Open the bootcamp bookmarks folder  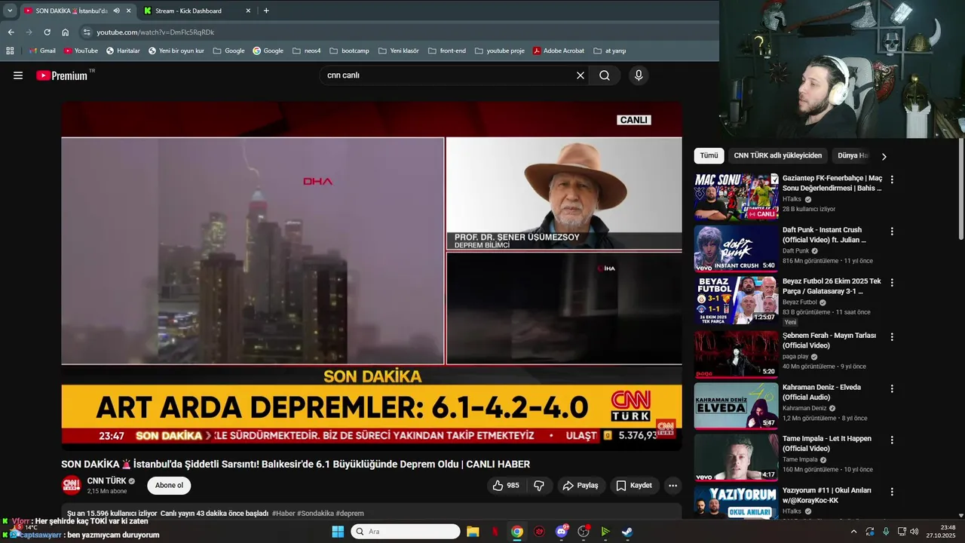(349, 51)
